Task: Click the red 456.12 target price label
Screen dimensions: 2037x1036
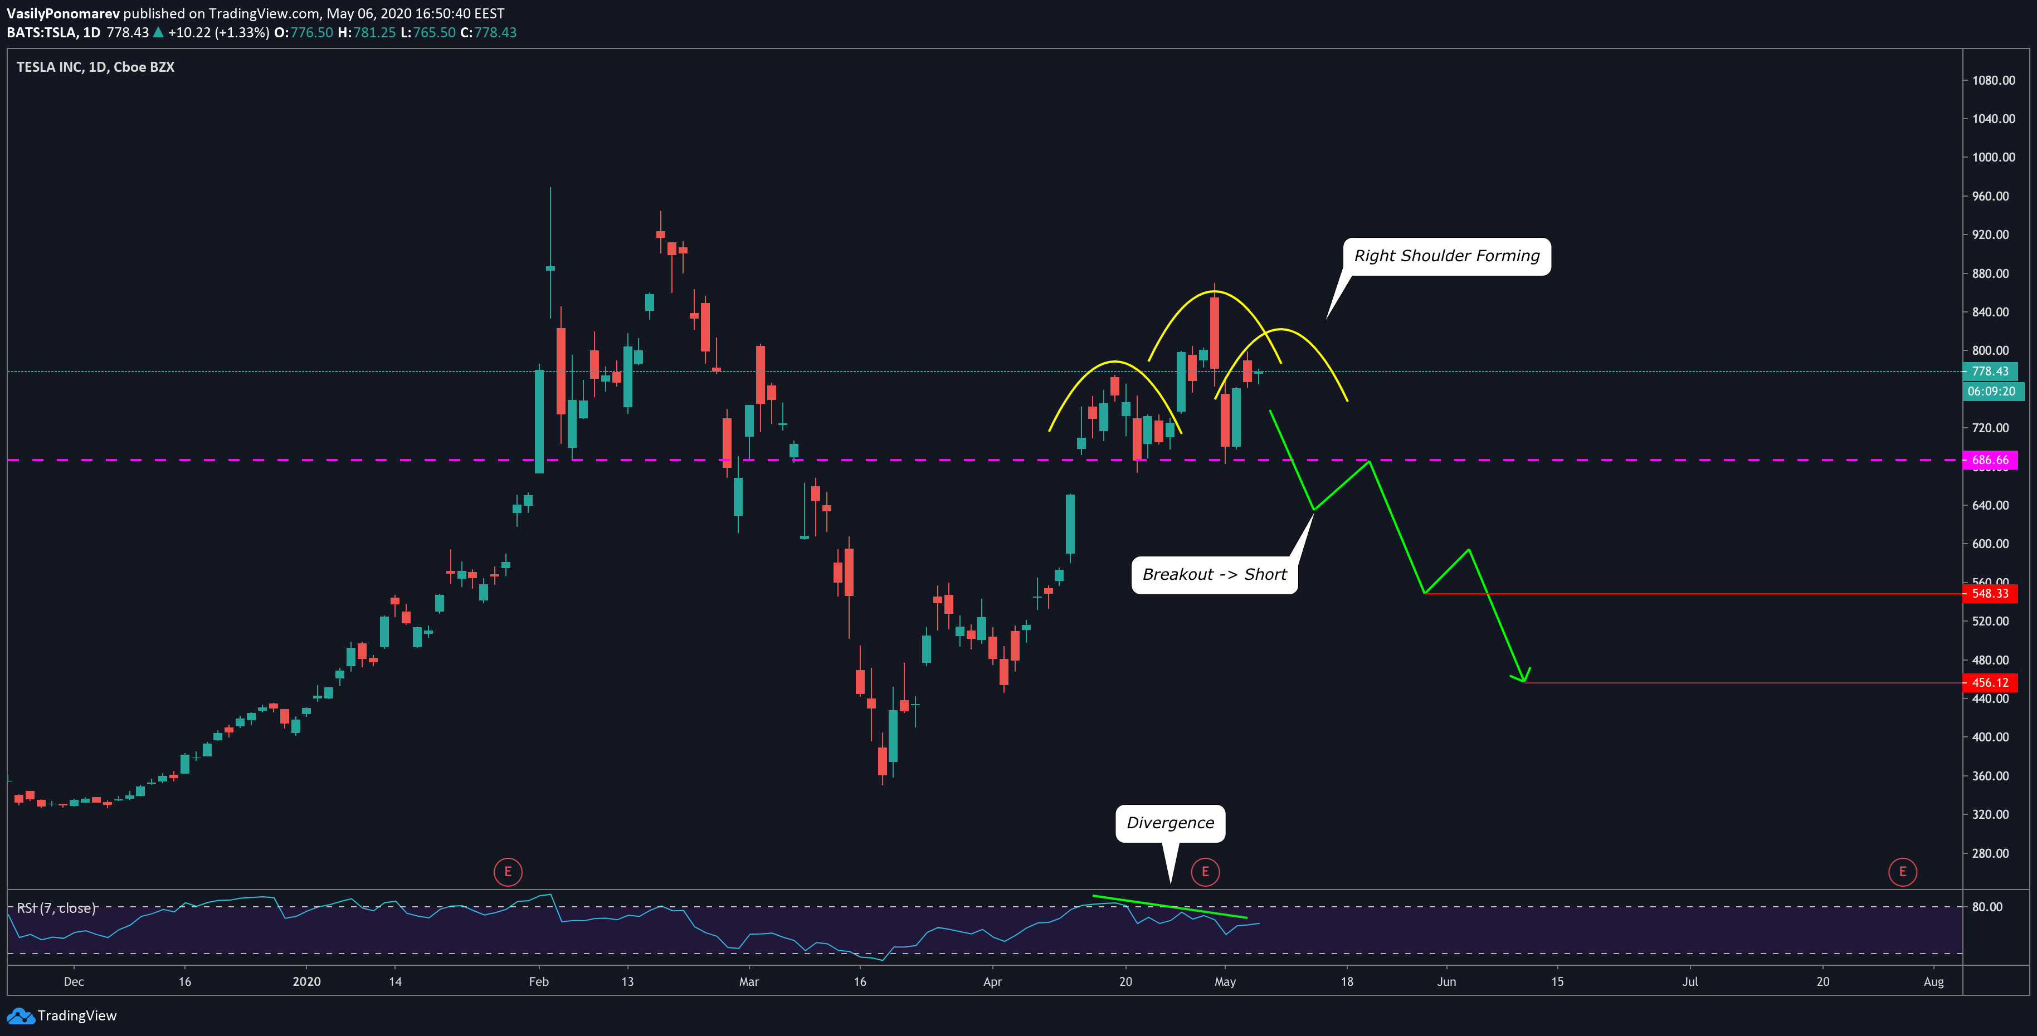Action: (1990, 683)
